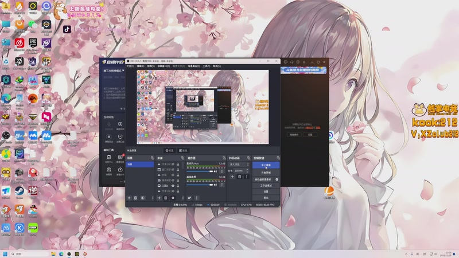Toggle Studio Mode (工作室模式) in Controls
This screenshot has height=258, width=459.
pyautogui.click(x=266, y=185)
